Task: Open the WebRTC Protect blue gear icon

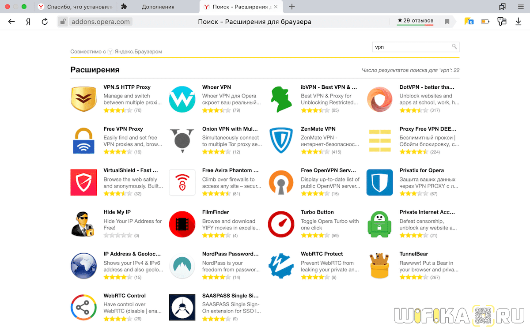Action: tap(280, 266)
